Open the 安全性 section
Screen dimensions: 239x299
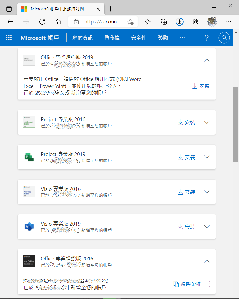pos(139,38)
